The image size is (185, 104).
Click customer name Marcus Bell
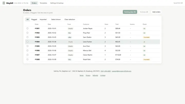coord(87,51)
